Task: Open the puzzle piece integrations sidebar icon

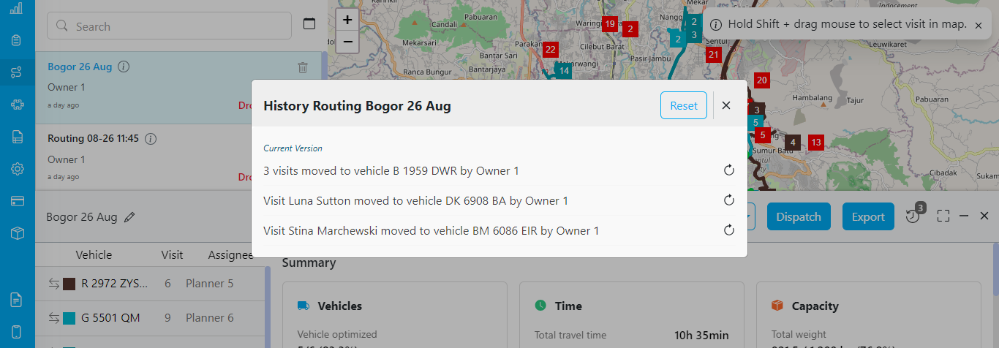Action: (x=17, y=105)
